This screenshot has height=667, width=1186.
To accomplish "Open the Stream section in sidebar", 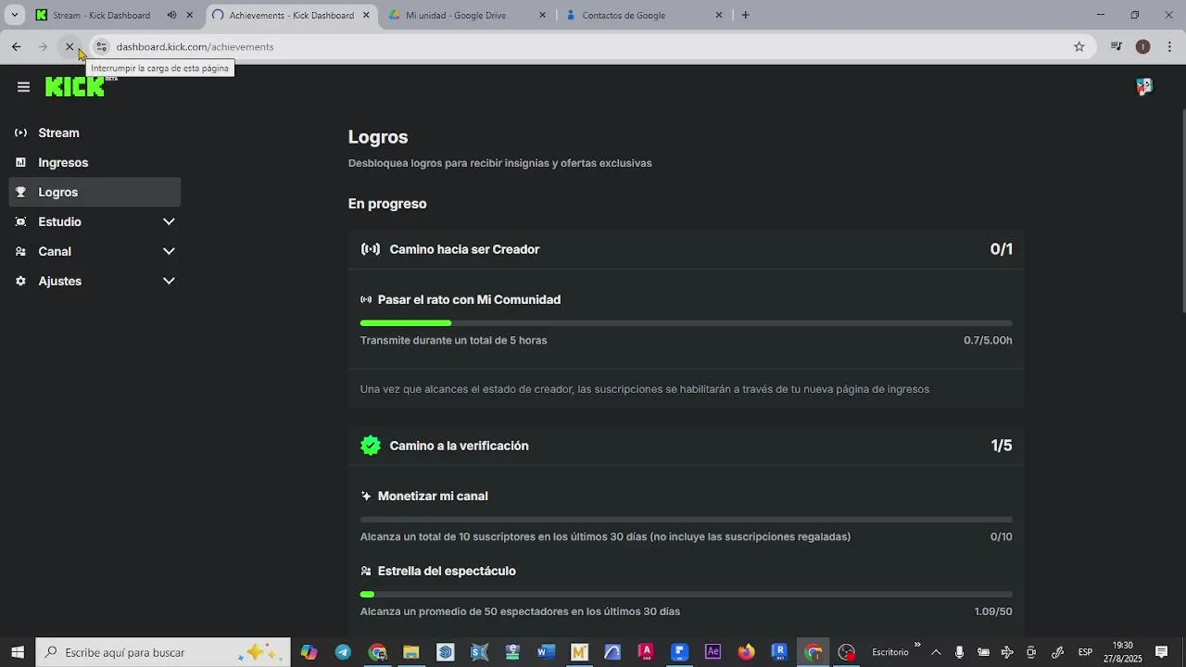I will click(95, 132).
